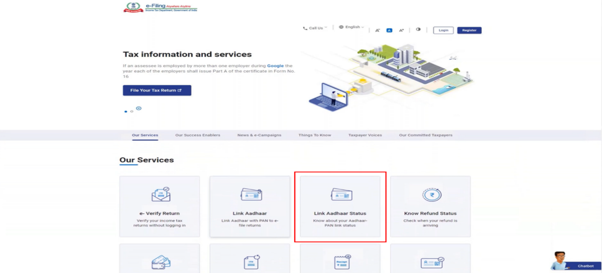Switch to Things To Know tab
This screenshot has width=602, height=273.
[314, 135]
